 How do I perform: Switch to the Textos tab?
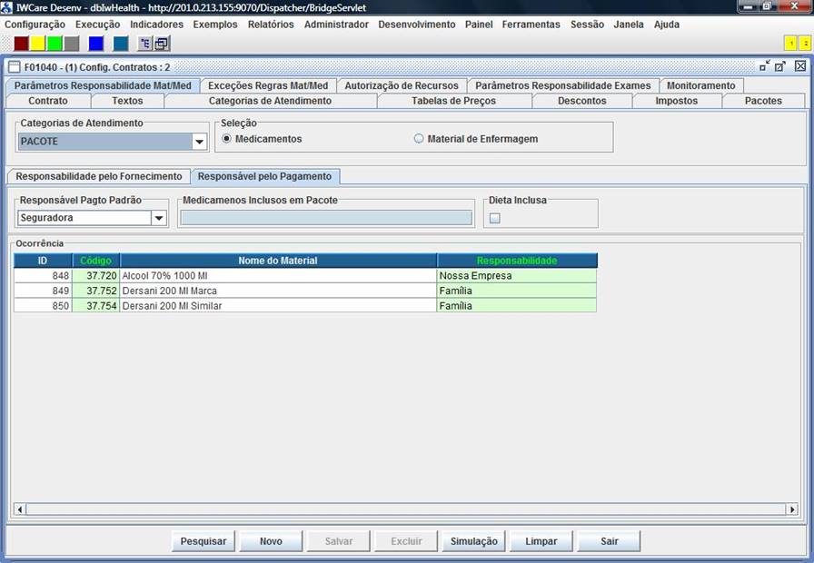(127, 101)
